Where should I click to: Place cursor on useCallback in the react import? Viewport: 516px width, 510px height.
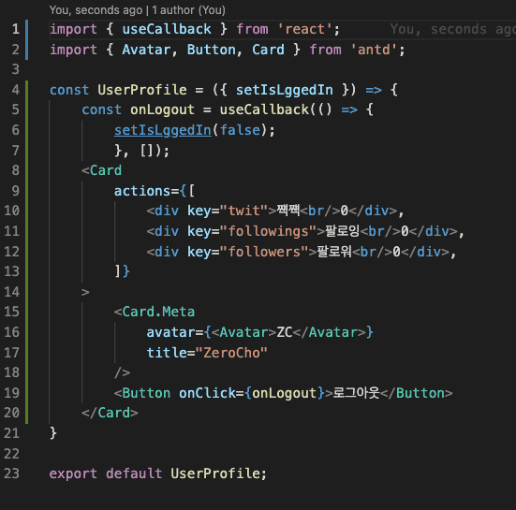coord(167,29)
